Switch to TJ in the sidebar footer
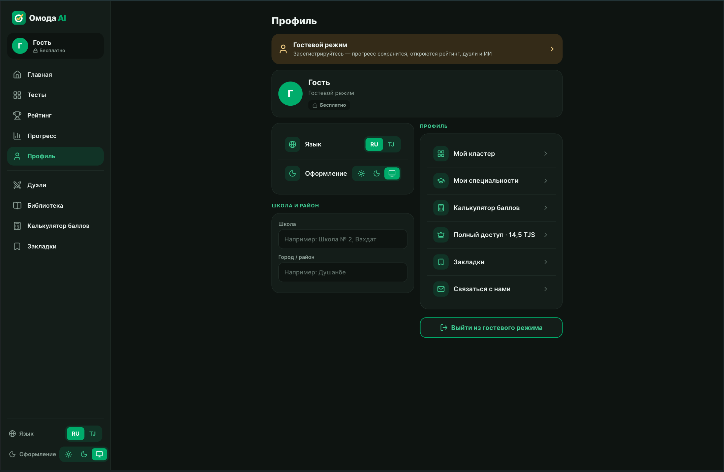The height and width of the screenshot is (472, 724). [x=93, y=434]
